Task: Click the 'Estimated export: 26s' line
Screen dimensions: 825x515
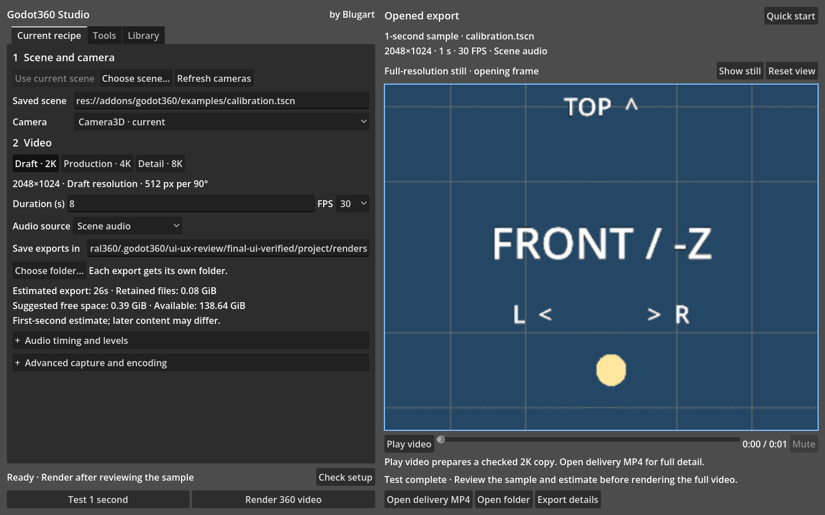Action: [115, 291]
